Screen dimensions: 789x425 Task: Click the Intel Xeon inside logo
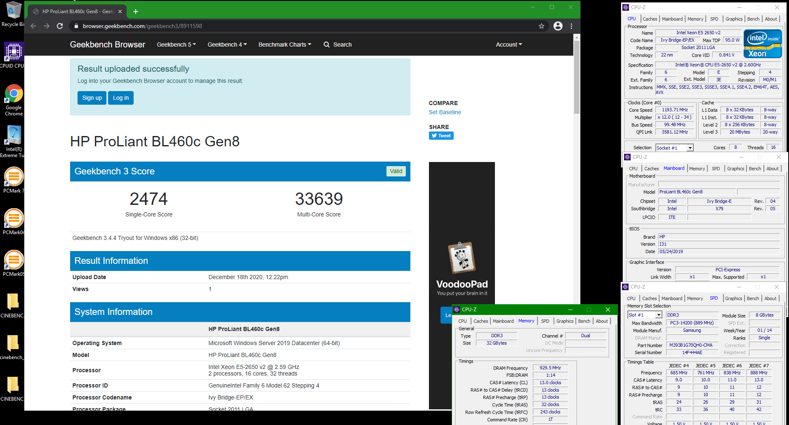coord(763,43)
